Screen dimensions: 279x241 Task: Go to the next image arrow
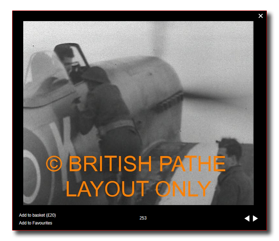[x=255, y=218]
